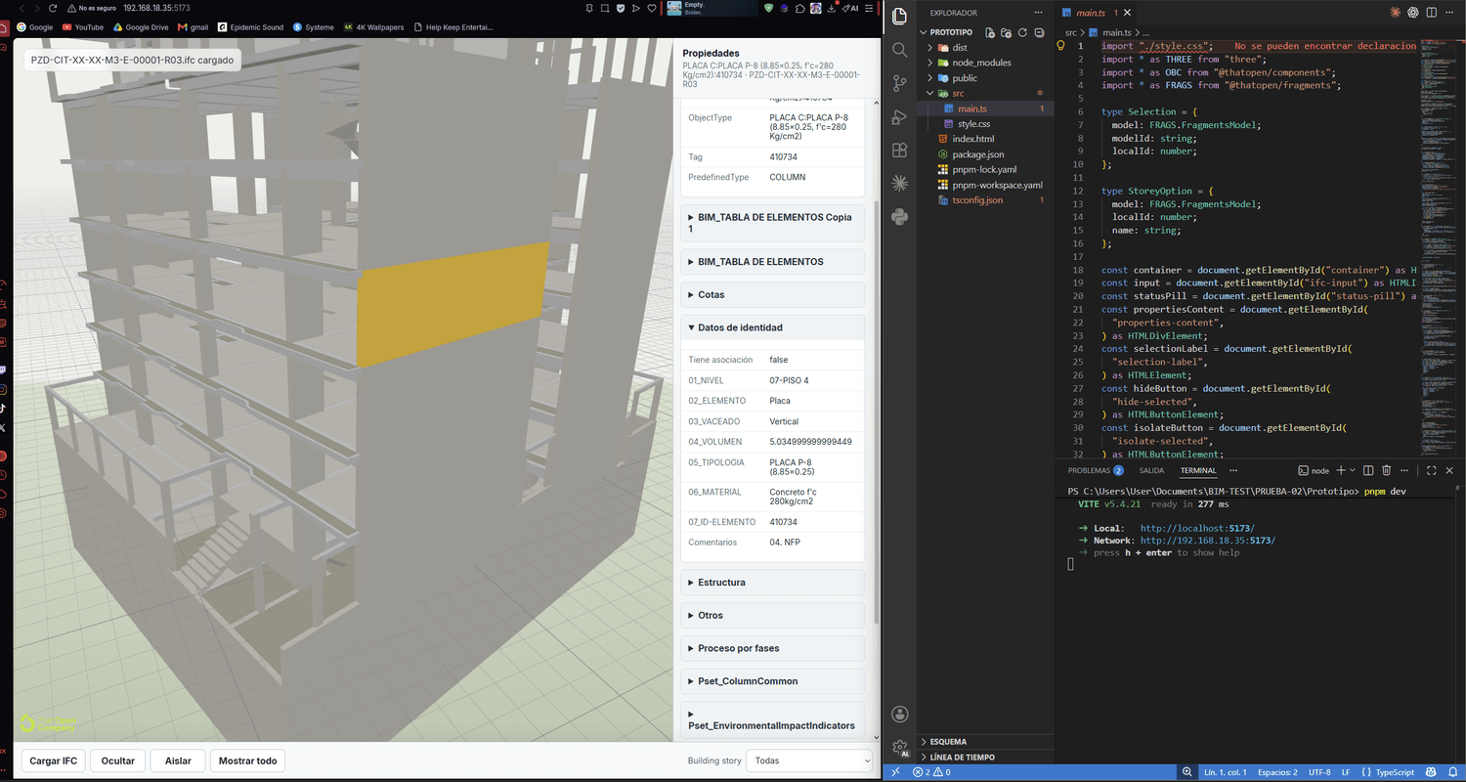
Task: Split the terminal panel
Action: (x=1368, y=470)
